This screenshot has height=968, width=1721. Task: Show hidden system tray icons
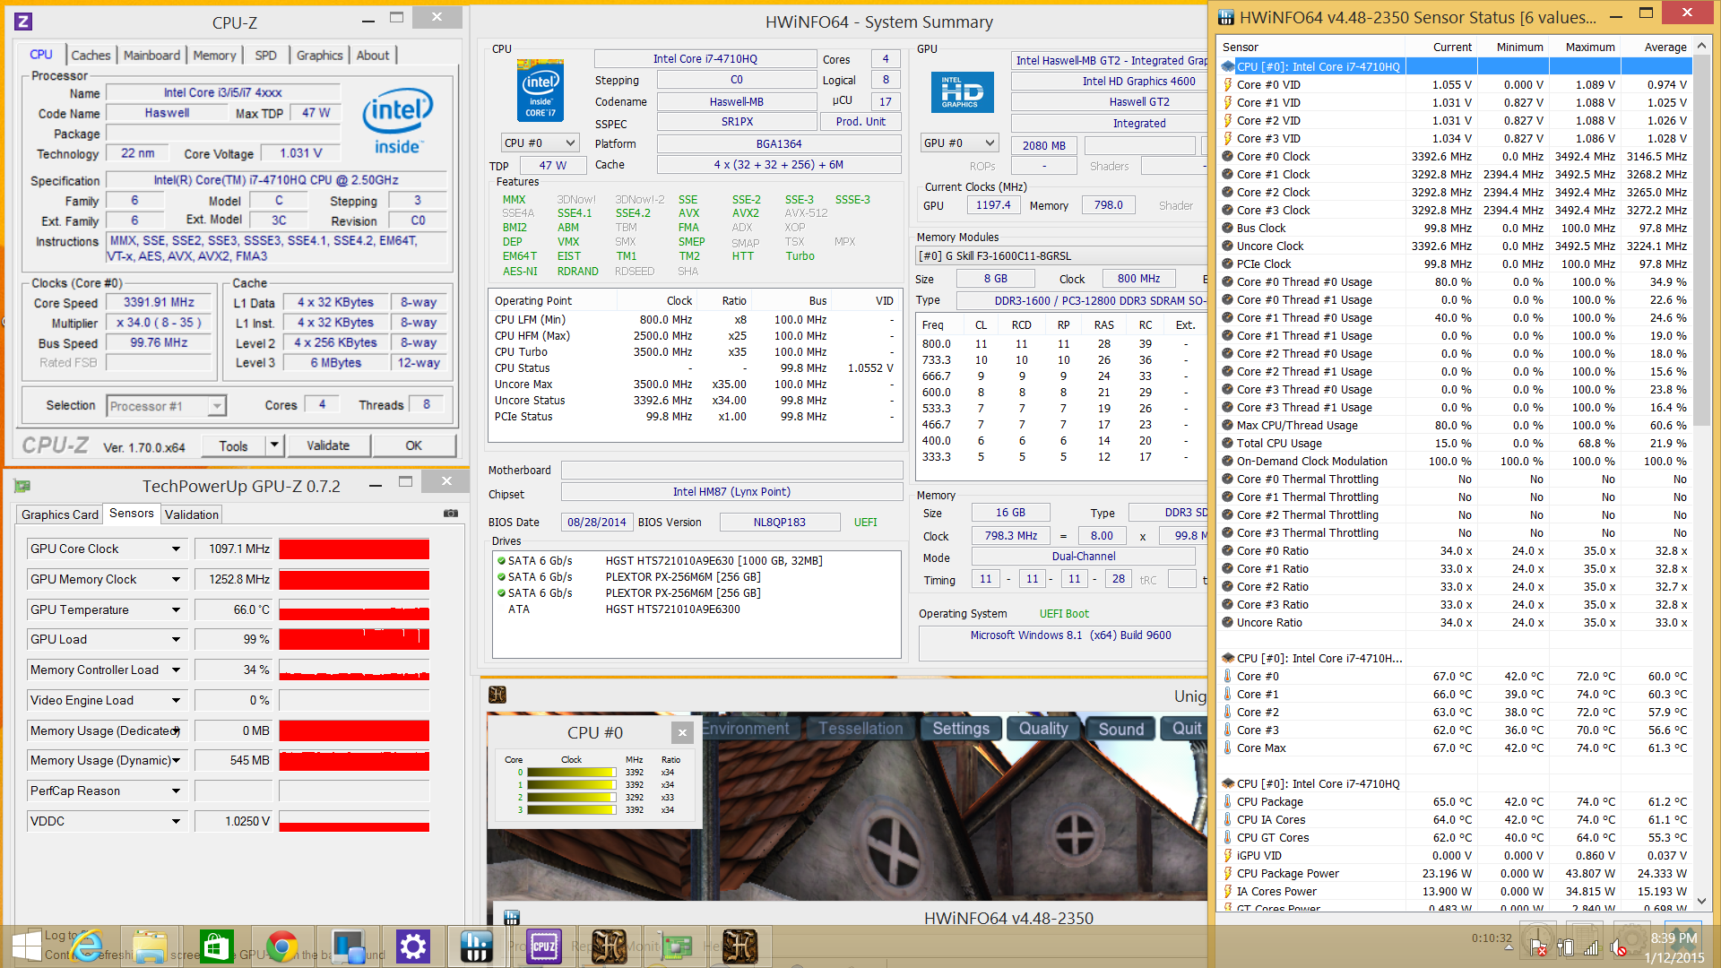pyautogui.click(x=1508, y=947)
